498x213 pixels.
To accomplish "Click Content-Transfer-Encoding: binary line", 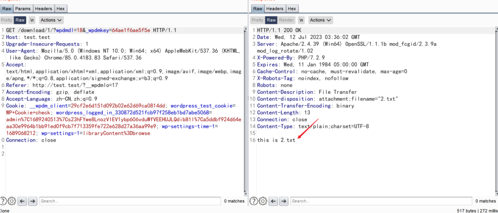I will click(306, 106).
